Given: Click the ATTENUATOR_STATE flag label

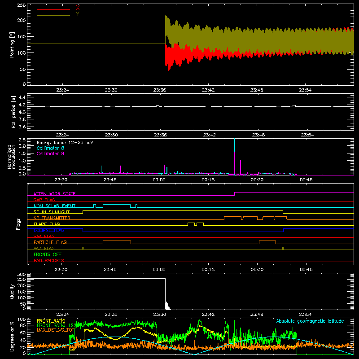Looking at the screenshot, I should point(54,194).
